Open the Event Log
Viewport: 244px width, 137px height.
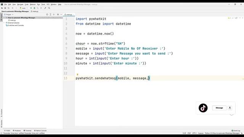click(236, 131)
